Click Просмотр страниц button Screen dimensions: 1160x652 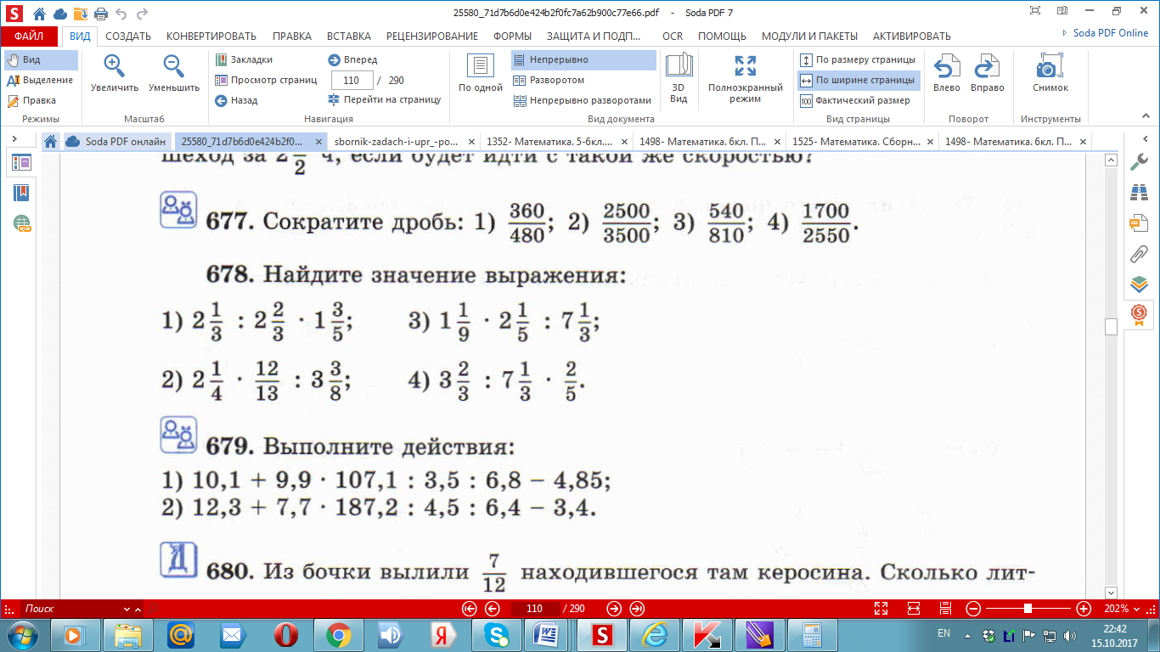point(266,80)
